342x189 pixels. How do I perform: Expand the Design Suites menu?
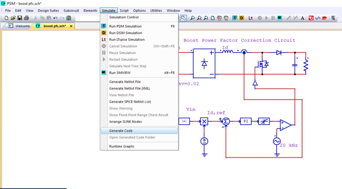[x=48, y=11]
